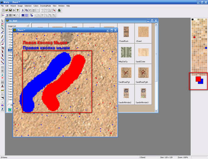Click the Open file folder icon

[x=7, y=10]
